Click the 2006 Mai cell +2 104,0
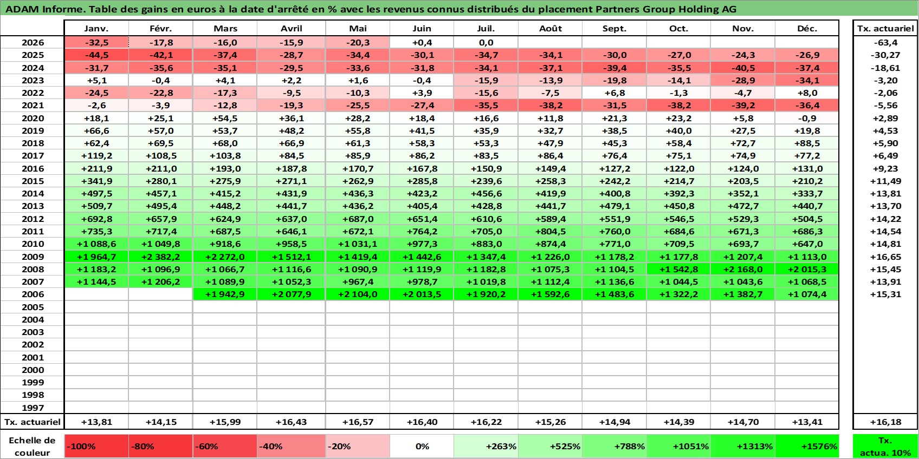This screenshot has height=459, width=919. [x=358, y=294]
